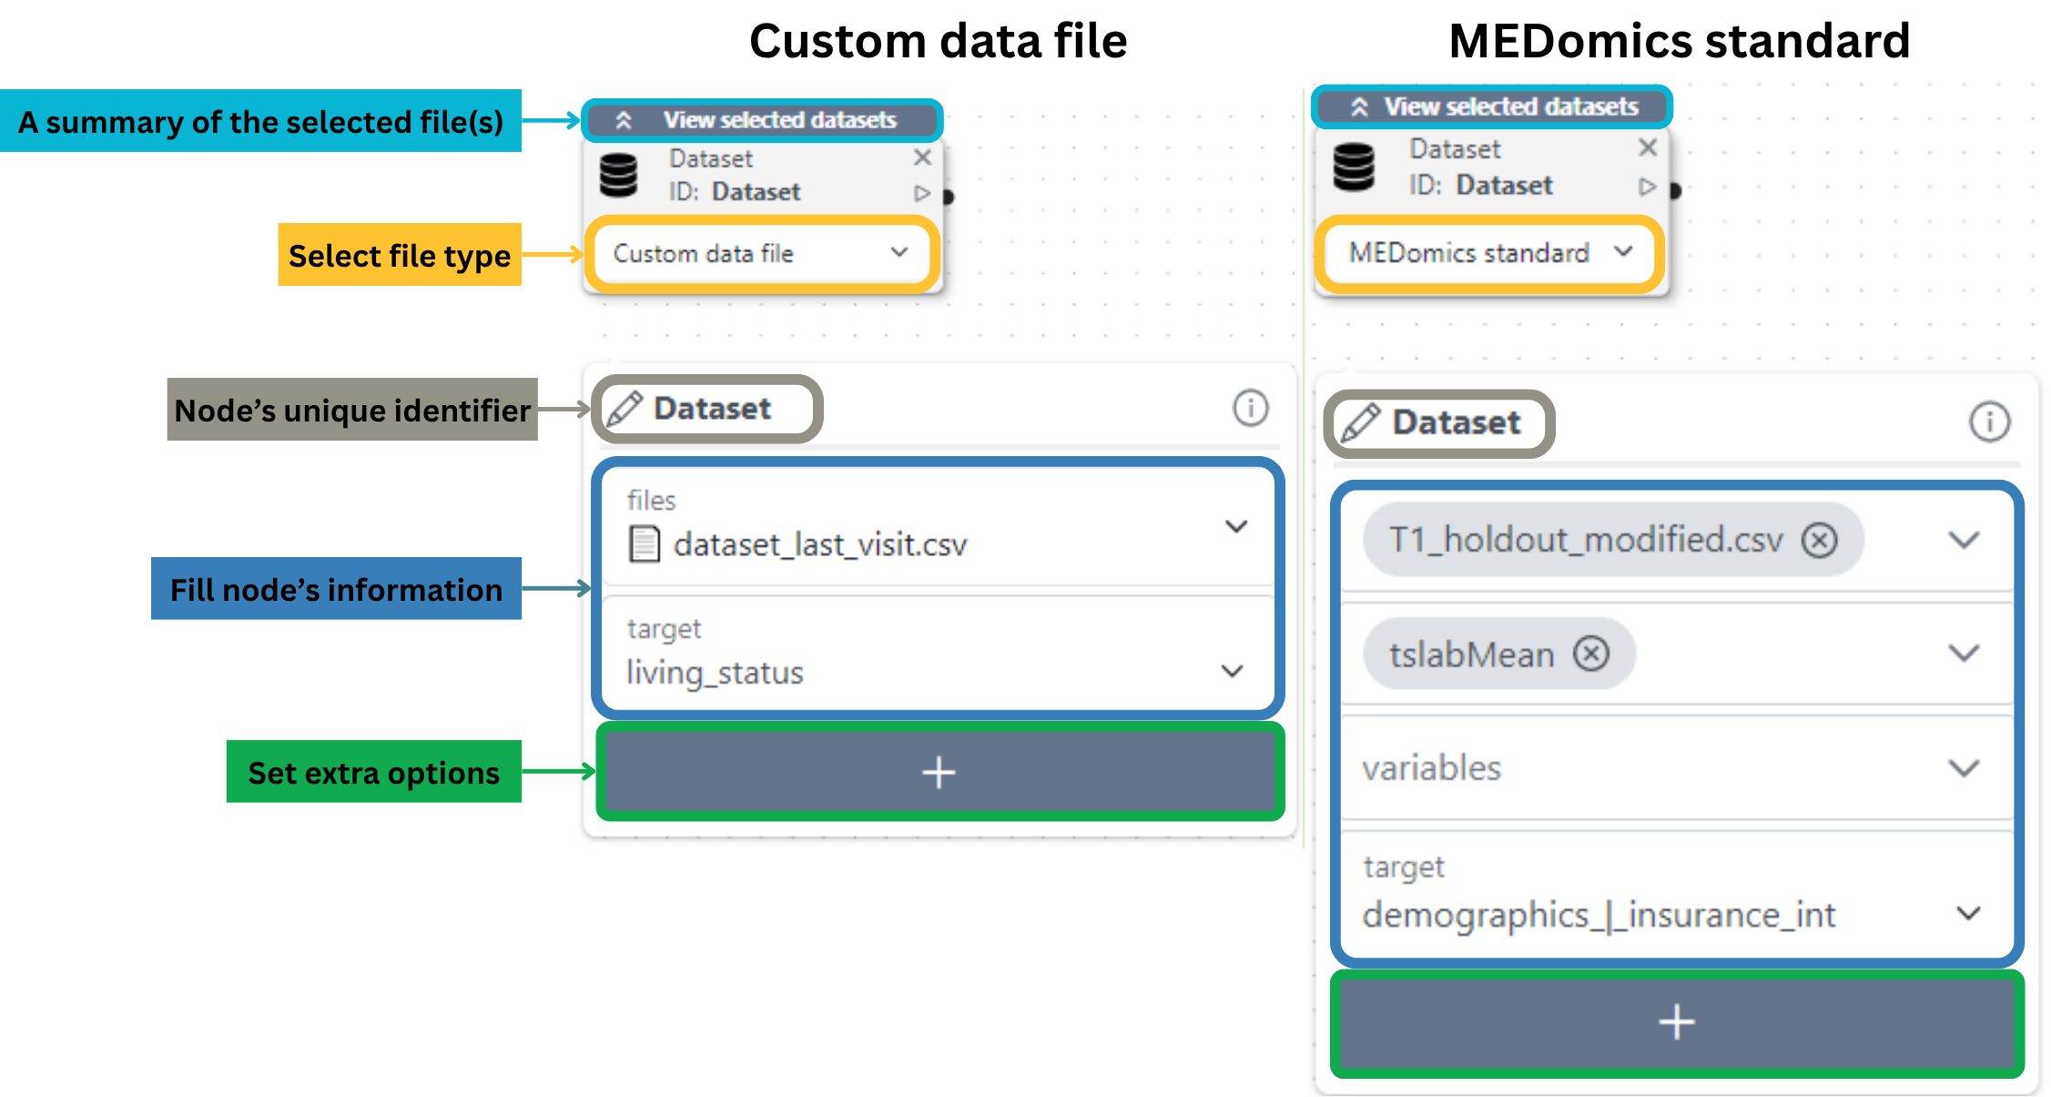Click the pencil edit icon in the MEDomics standard Dataset panel
Screen dimensions: 2051x1097
coord(1361,423)
